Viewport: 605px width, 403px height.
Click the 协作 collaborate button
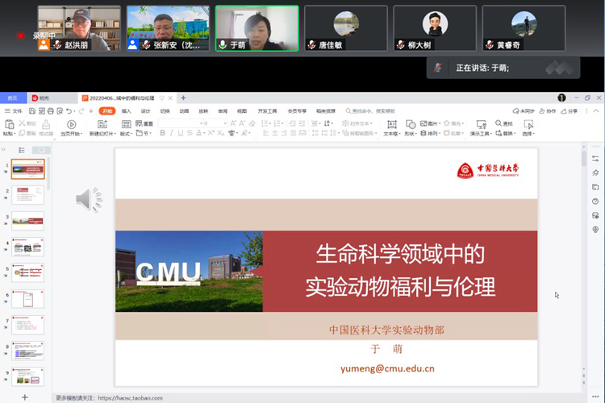click(549, 110)
